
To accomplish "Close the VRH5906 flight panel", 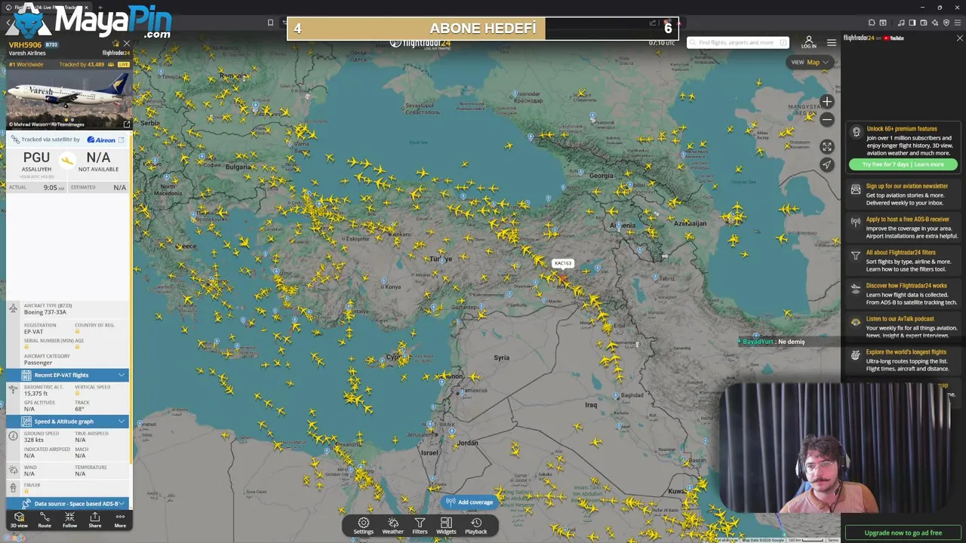I will (126, 44).
